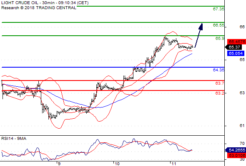The height and width of the screenshot is (166, 246).
Task: Click the Research © 2018 TRADING CENTRAL text
Action: (39, 7)
